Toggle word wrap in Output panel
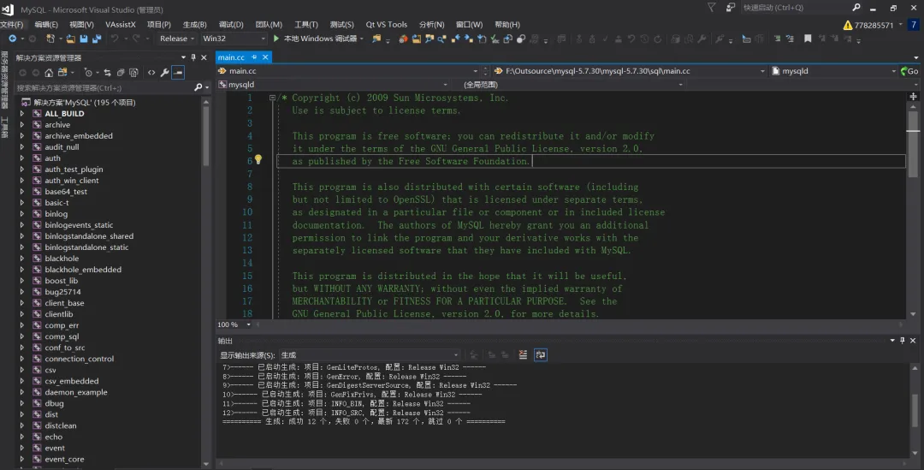Image resolution: width=924 pixels, height=470 pixels. [541, 354]
